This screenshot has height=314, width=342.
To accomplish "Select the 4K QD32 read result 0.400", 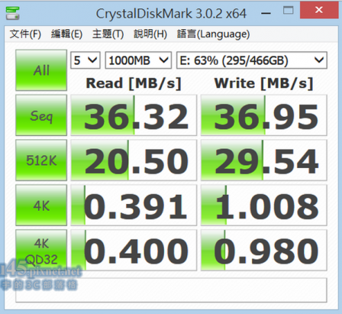I will (x=134, y=251).
